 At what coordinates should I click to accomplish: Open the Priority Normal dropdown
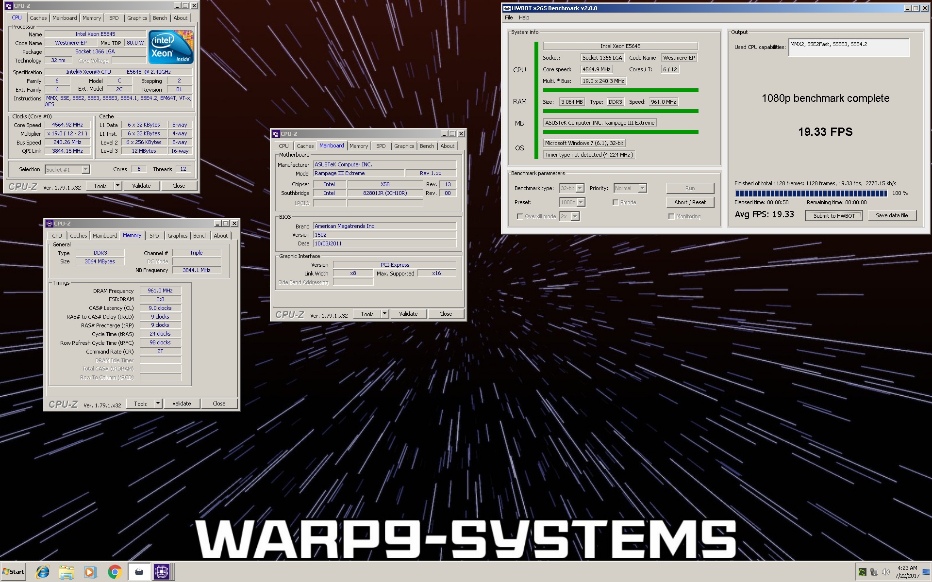pyautogui.click(x=630, y=188)
